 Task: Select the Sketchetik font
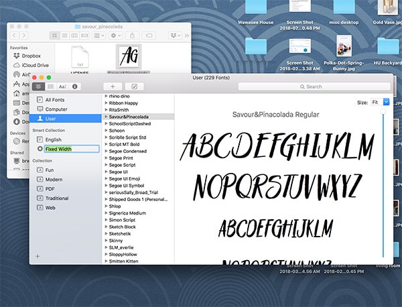(x=138, y=234)
